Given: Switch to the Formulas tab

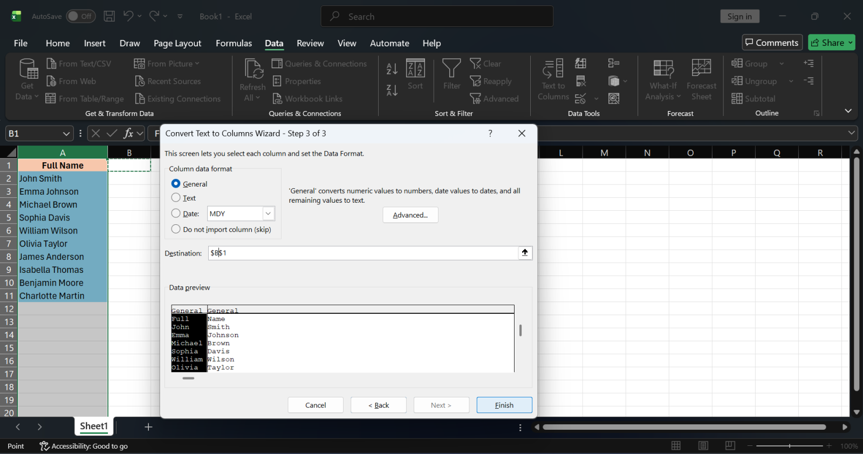Looking at the screenshot, I should pyautogui.click(x=234, y=43).
